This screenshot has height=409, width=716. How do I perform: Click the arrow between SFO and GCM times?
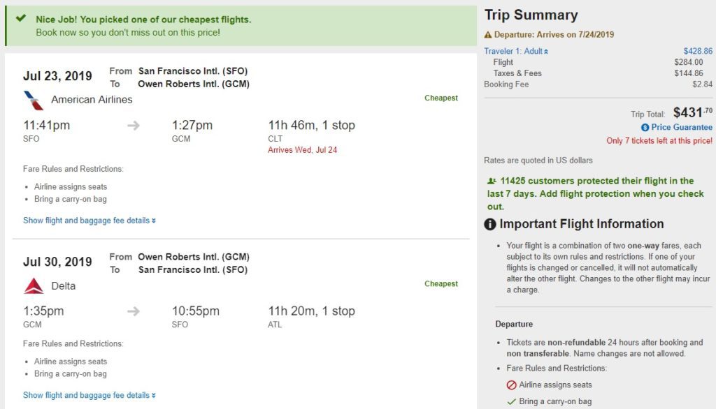tap(134, 126)
